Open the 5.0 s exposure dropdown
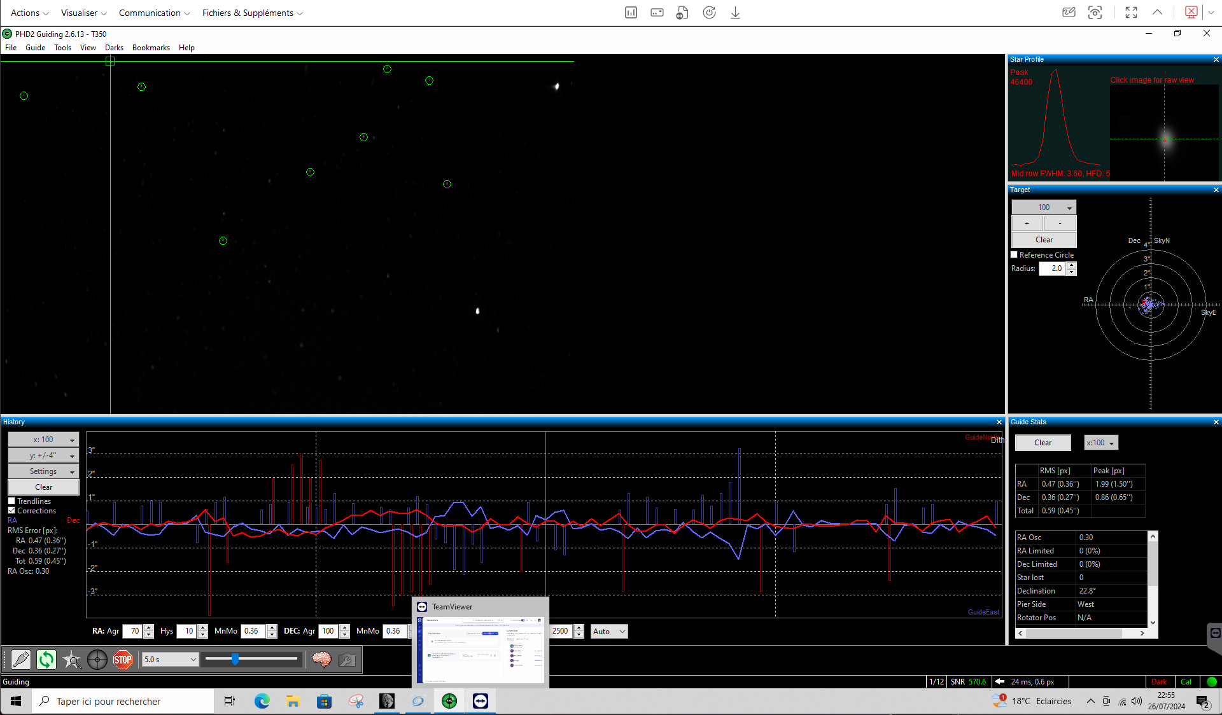This screenshot has width=1222, height=715. 170,660
